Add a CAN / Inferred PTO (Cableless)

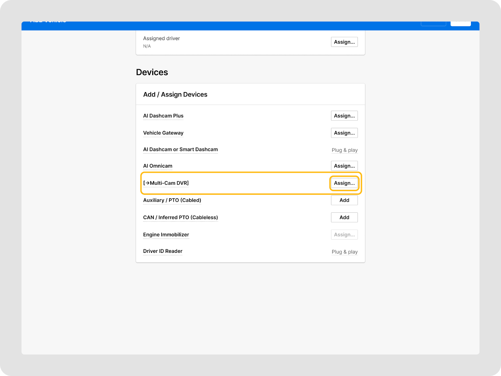pyautogui.click(x=344, y=217)
